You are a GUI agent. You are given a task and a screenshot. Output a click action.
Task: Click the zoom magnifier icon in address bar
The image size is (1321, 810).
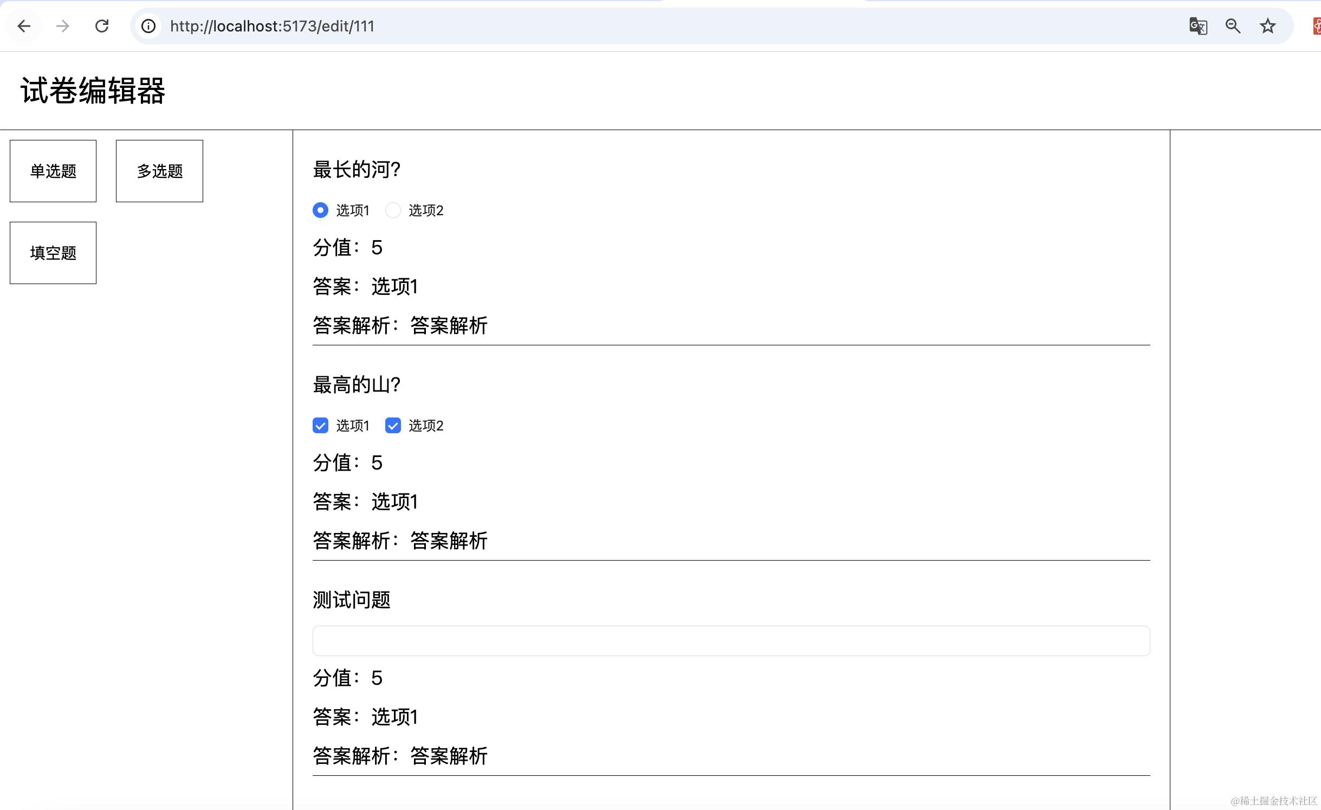point(1233,26)
